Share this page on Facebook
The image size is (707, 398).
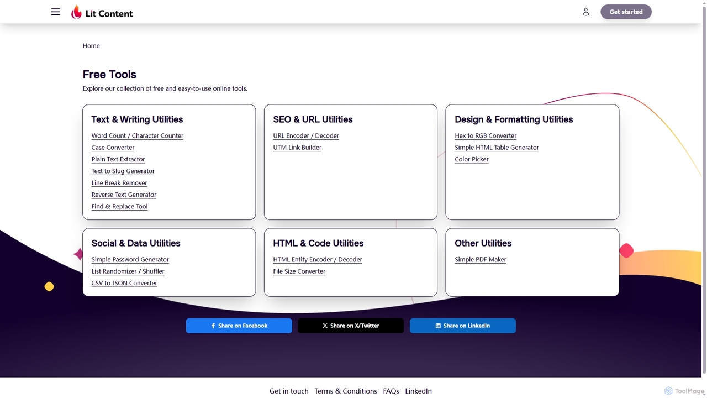pos(239,326)
